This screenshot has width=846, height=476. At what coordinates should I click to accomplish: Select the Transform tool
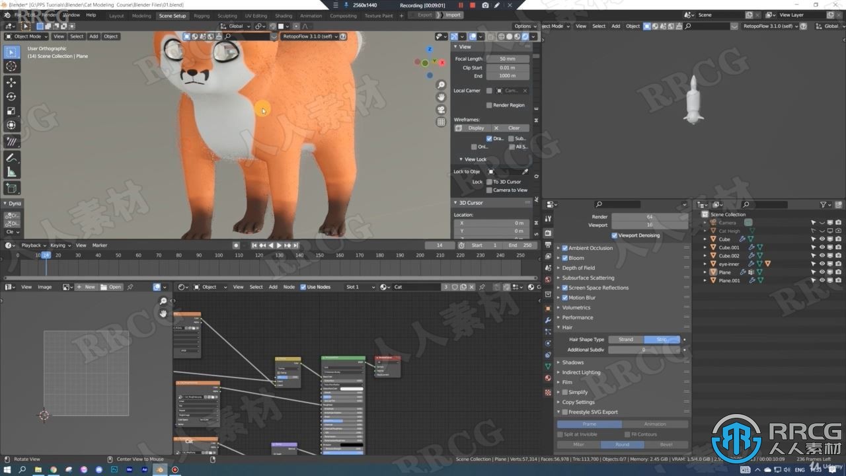(11, 125)
